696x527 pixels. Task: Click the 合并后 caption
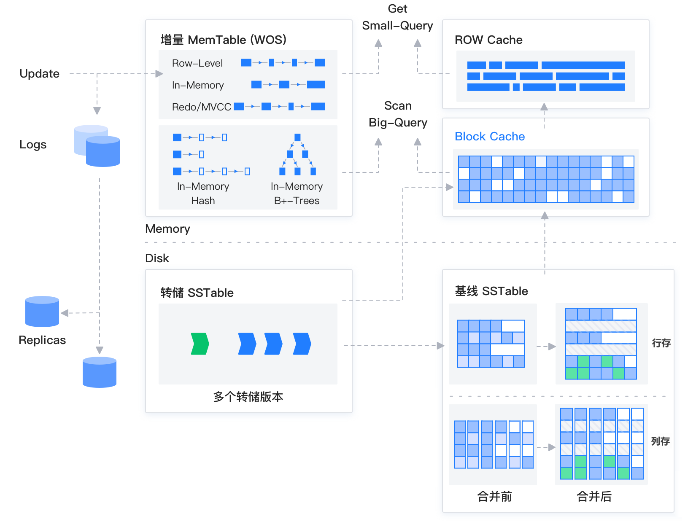tap(594, 497)
